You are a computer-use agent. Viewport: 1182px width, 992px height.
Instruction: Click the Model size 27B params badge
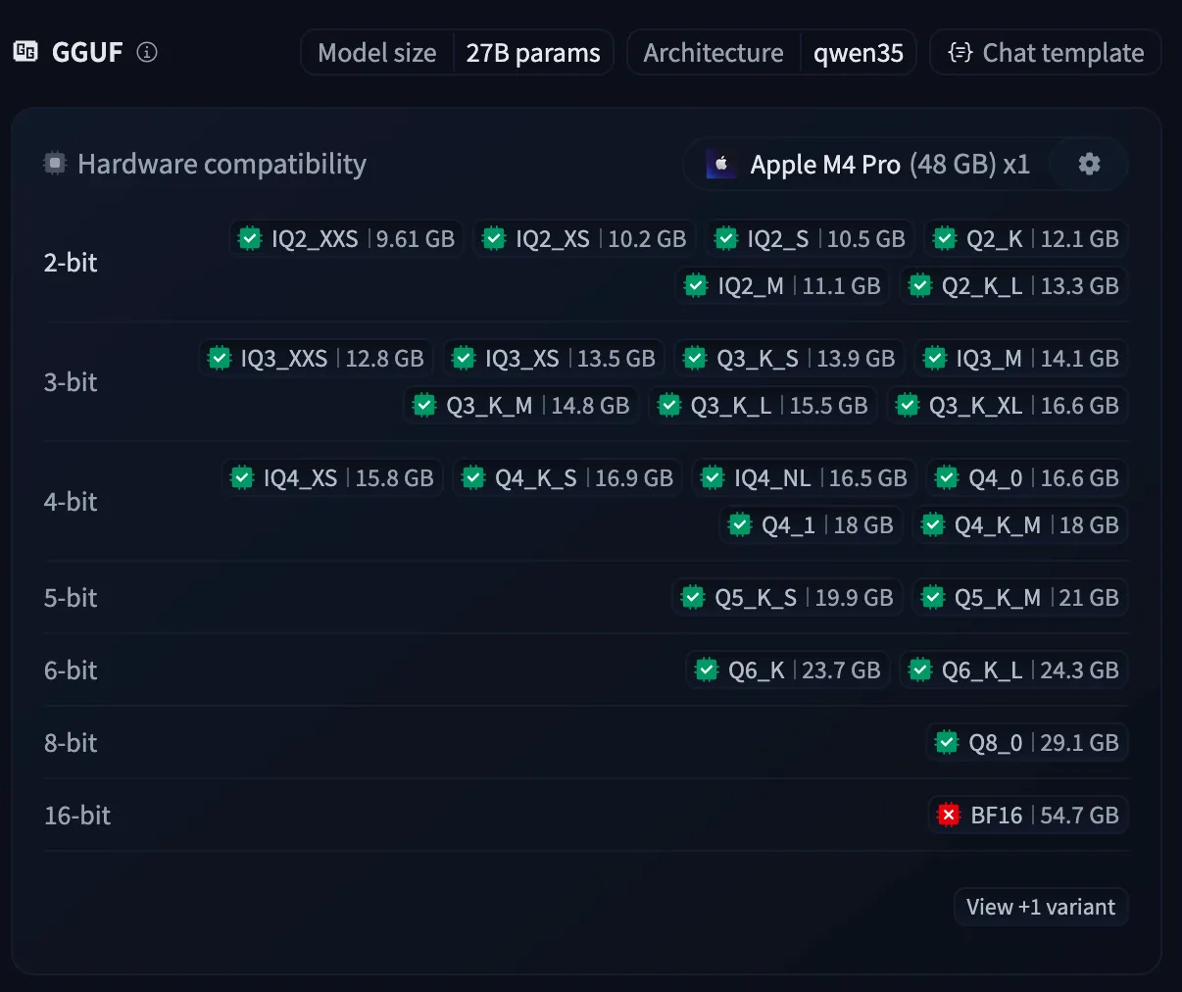click(457, 52)
